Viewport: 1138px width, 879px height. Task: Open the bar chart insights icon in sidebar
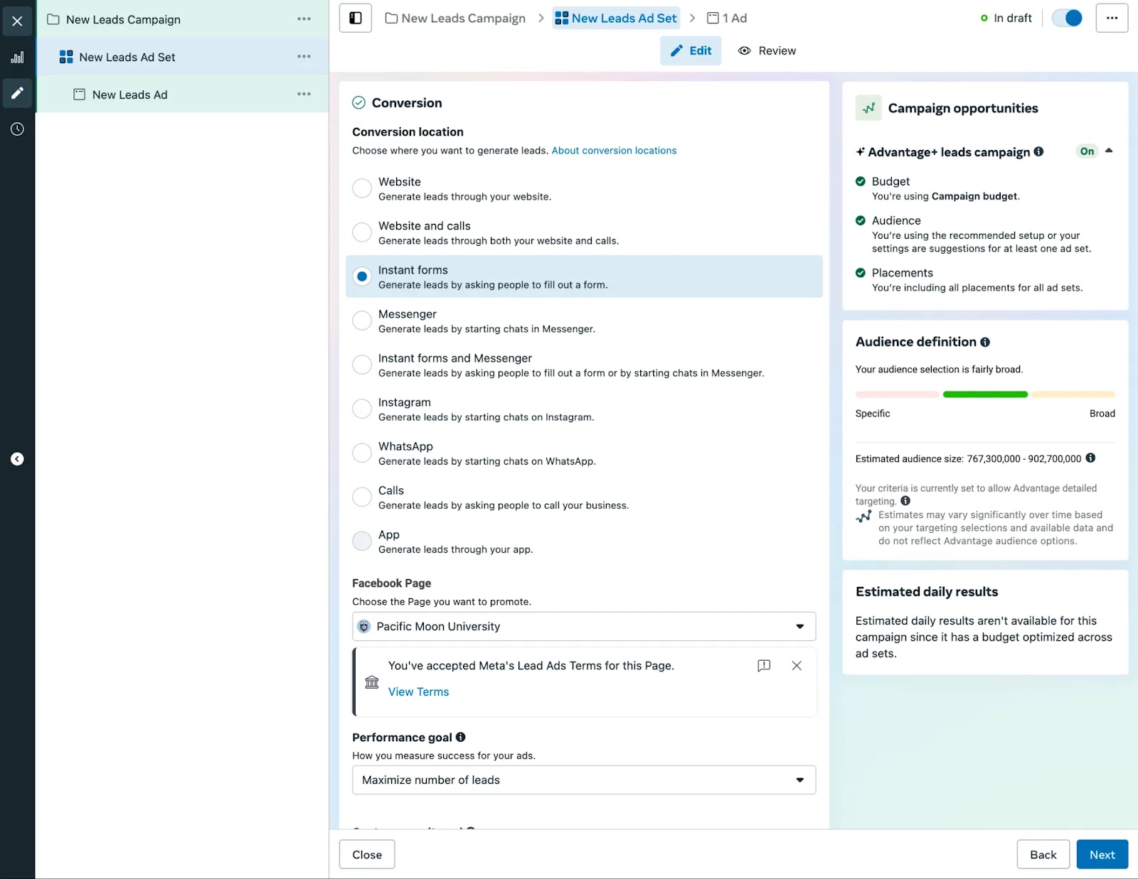tap(17, 58)
